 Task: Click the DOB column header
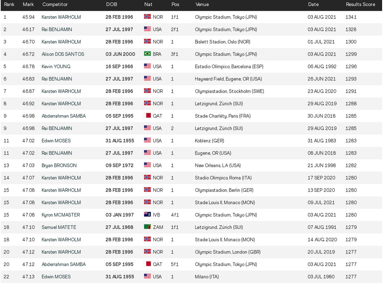click(112, 5)
